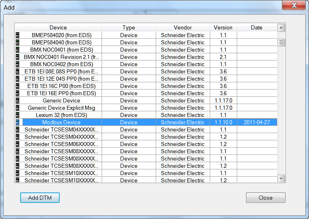The height and width of the screenshot is (219, 309).
Task: Click the icon beside Schneider TCSESM04XXXXX version 1.2
Action: tap(17, 137)
